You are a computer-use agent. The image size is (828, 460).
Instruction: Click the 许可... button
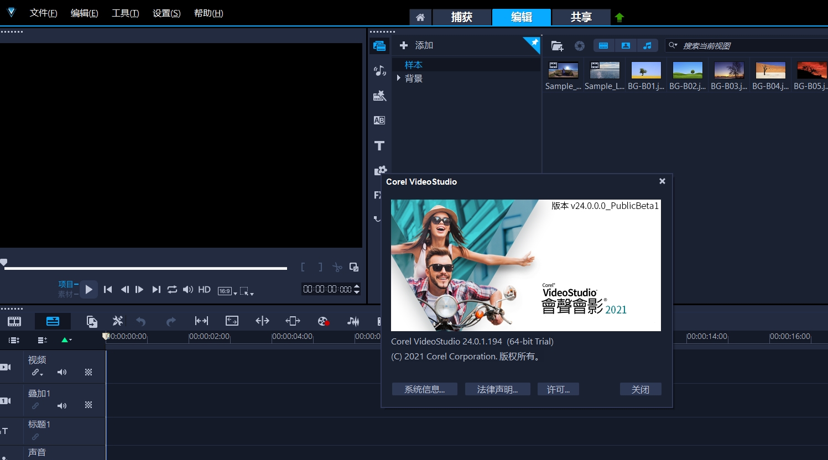559,389
